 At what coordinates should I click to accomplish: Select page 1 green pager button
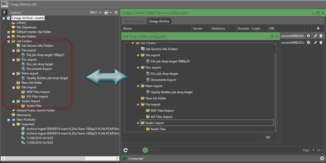(x=145, y=150)
